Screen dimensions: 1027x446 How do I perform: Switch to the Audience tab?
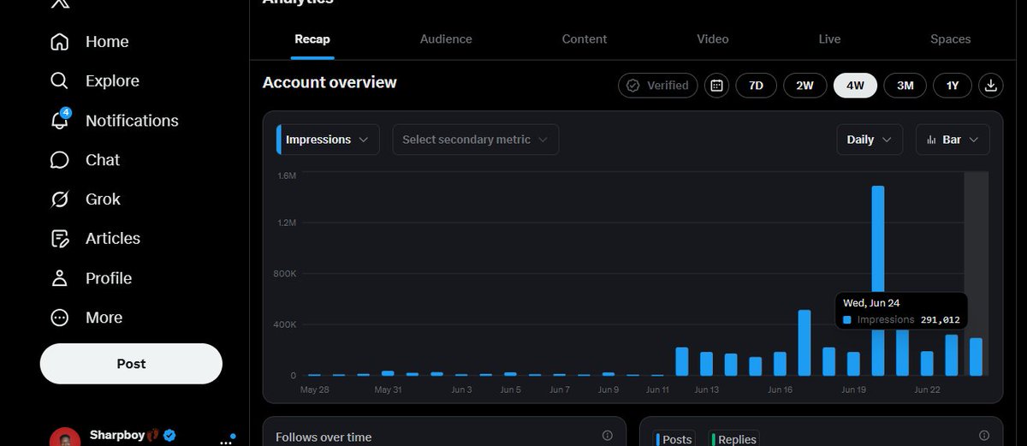[446, 39]
